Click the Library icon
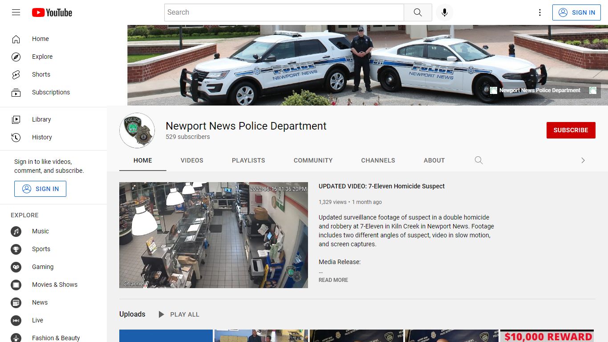Screen dimensions: 608x342 point(16,119)
